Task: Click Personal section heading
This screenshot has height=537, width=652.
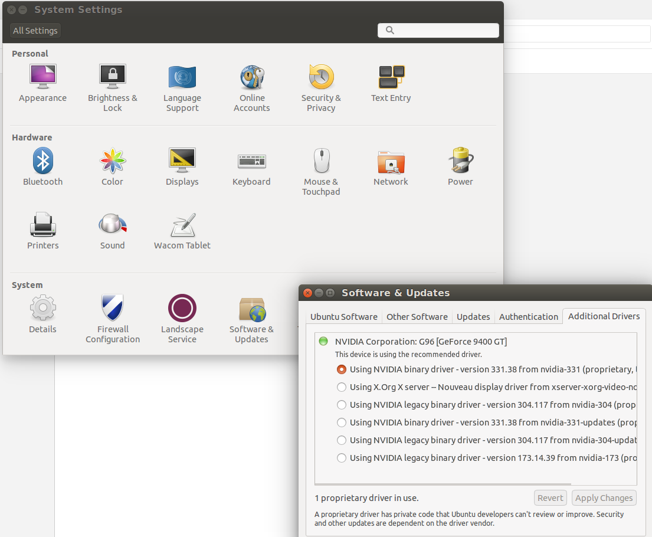Action: pyautogui.click(x=30, y=54)
